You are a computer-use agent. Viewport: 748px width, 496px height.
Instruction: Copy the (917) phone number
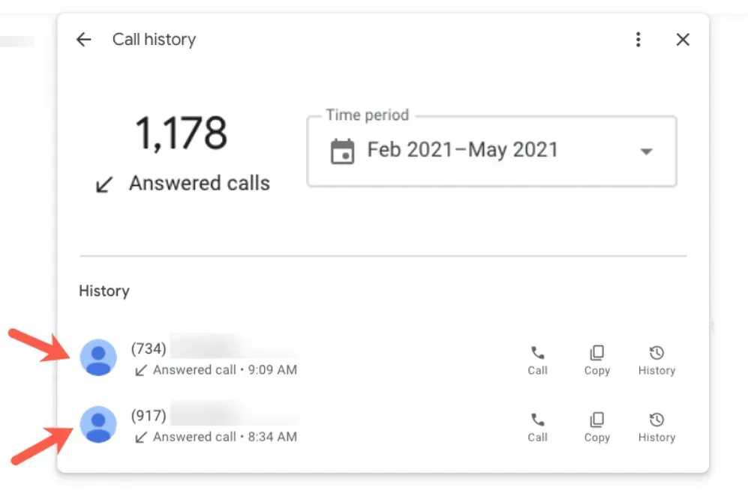coord(597,427)
